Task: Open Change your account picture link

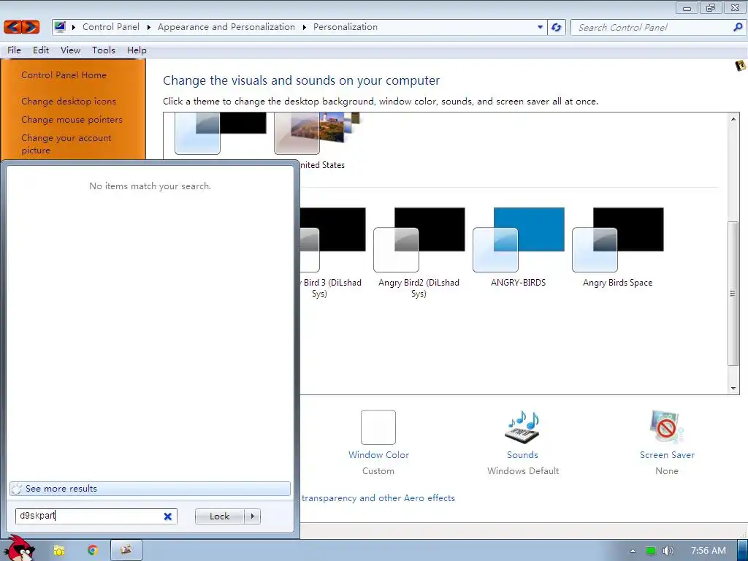Action: (x=66, y=144)
